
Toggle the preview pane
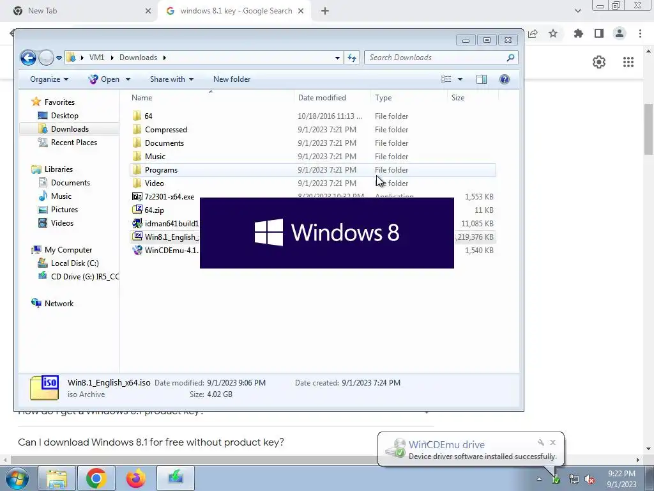coord(482,79)
